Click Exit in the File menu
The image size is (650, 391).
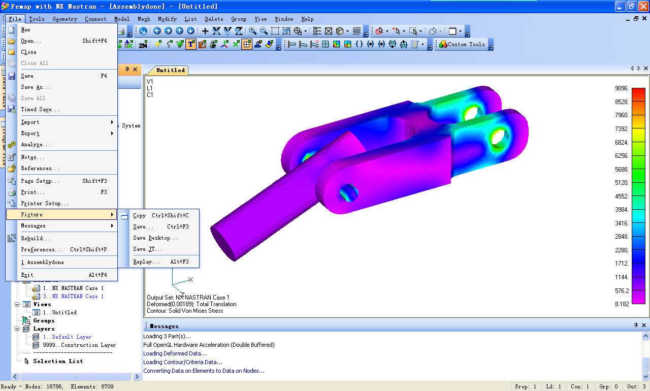62,275
